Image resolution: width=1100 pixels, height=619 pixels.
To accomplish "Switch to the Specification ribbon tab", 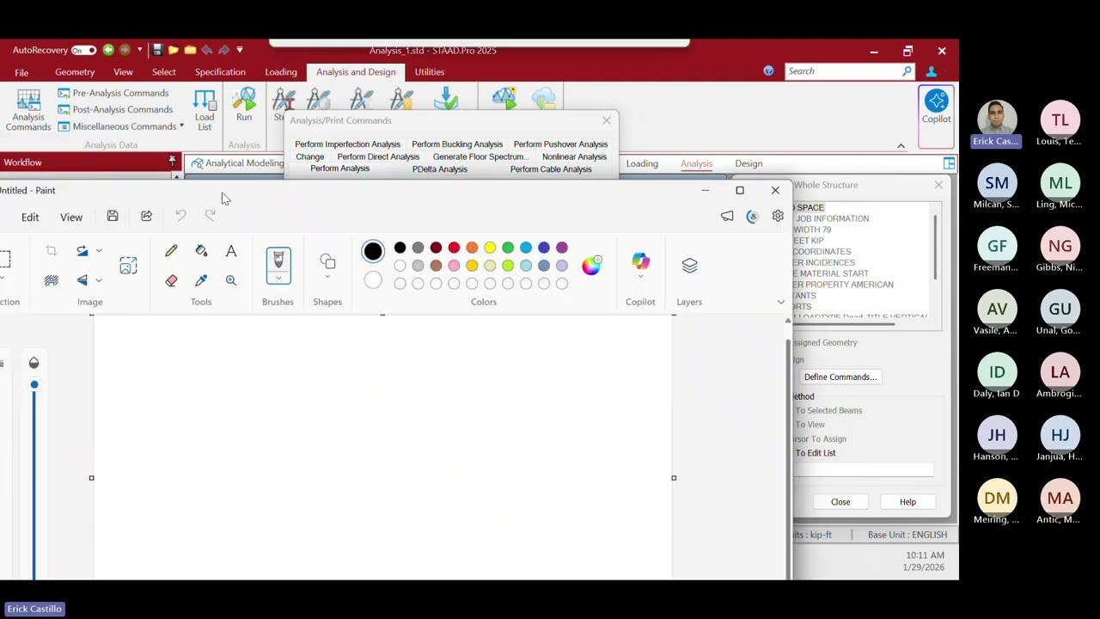I will 220,72.
